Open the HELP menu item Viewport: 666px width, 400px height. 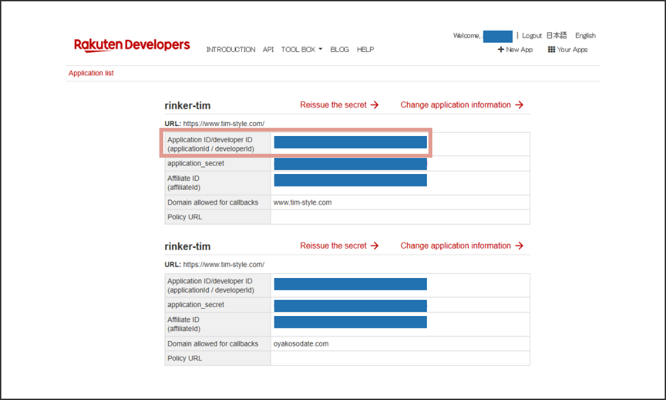click(x=365, y=49)
